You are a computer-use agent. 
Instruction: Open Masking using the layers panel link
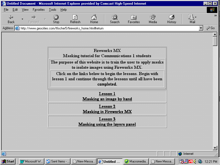[107, 124]
